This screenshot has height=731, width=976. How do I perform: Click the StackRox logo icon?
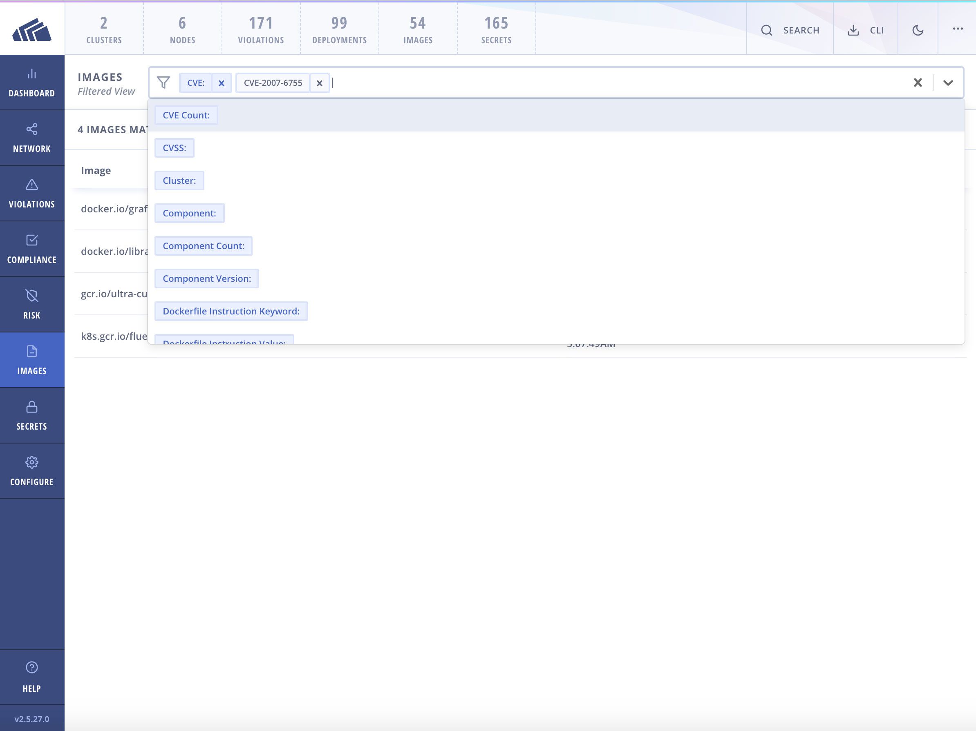click(32, 29)
